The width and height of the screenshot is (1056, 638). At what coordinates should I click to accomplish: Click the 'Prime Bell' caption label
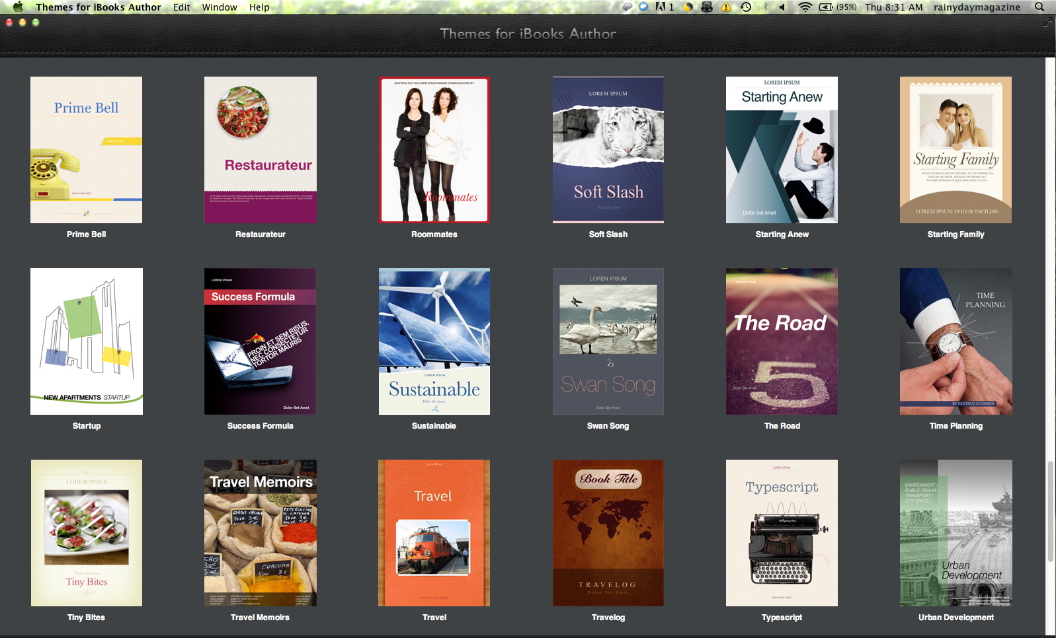point(86,234)
